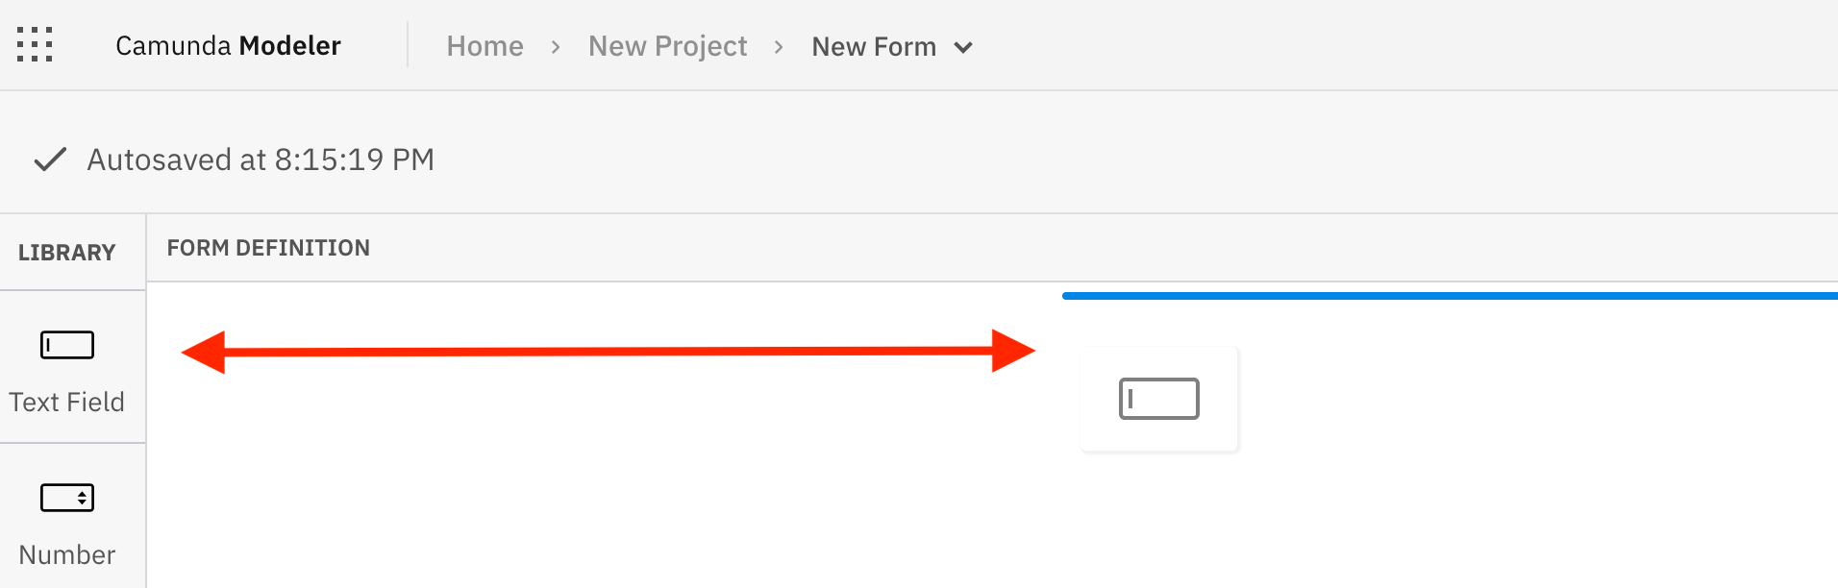Open New Project from the breadcrumb
The width and height of the screenshot is (1838, 588).
tap(667, 45)
